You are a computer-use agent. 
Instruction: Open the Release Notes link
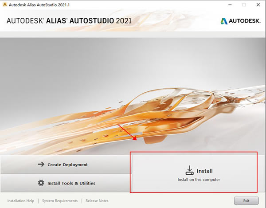coord(97,201)
